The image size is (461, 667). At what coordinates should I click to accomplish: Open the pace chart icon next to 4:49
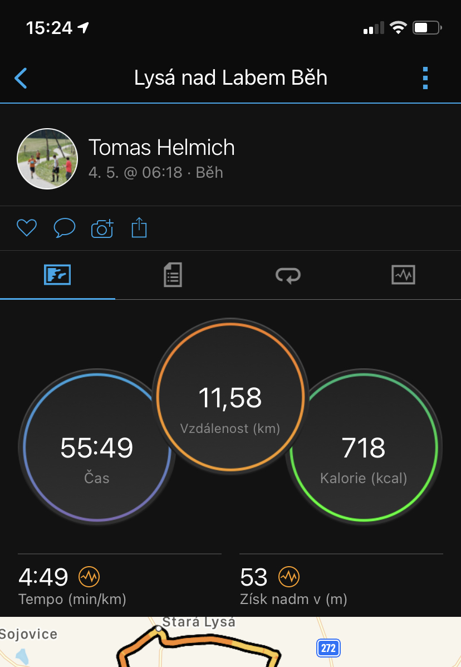(89, 577)
